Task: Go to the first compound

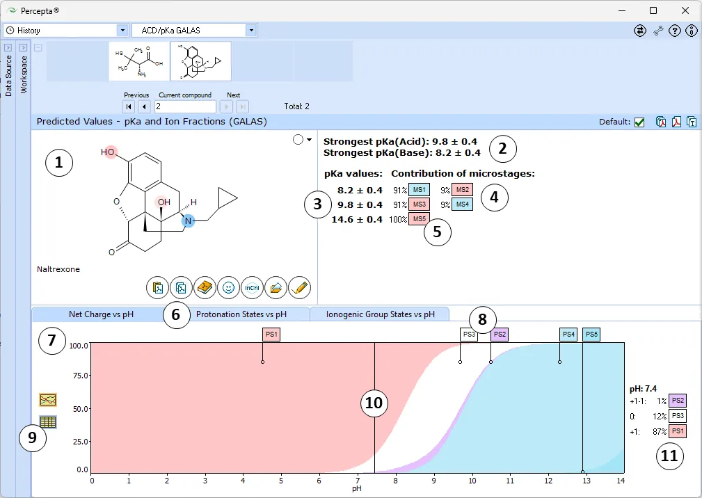Action: pos(129,106)
